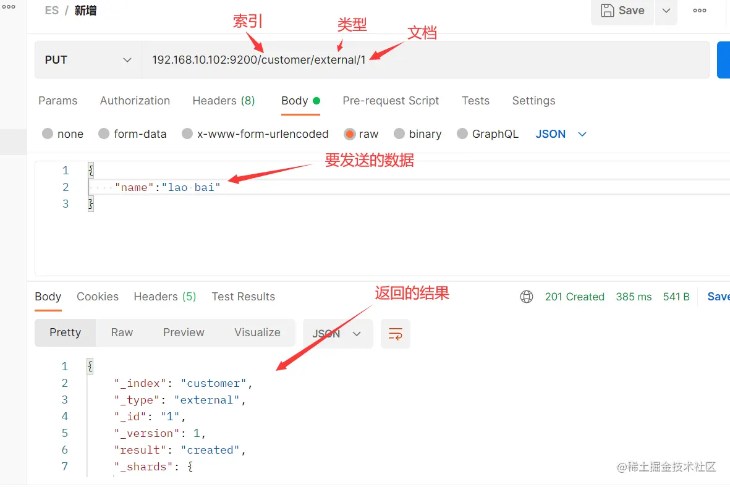Click the "_version": 1 response line
The image size is (730, 487).
click(159, 433)
